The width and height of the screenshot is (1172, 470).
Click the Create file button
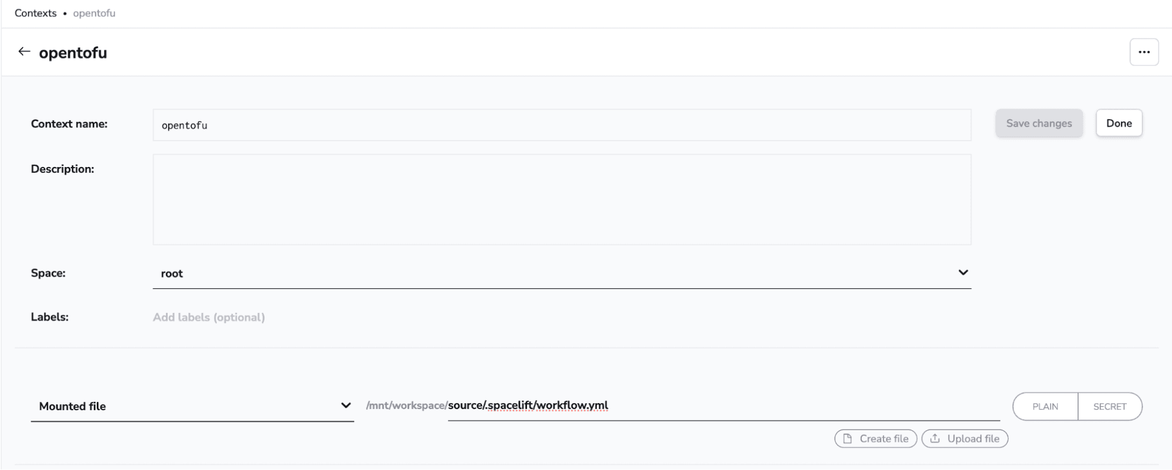point(875,439)
